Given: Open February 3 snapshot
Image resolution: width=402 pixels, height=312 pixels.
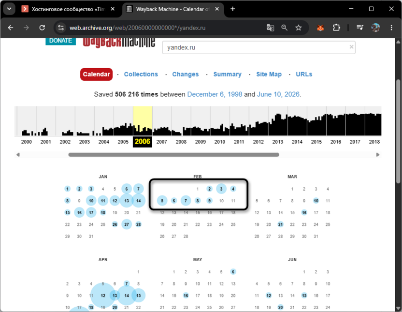Looking at the screenshot, I should coord(221,189).
